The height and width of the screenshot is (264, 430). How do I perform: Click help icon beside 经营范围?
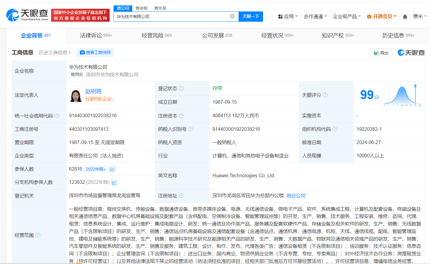pyautogui.click(x=38, y=235)
